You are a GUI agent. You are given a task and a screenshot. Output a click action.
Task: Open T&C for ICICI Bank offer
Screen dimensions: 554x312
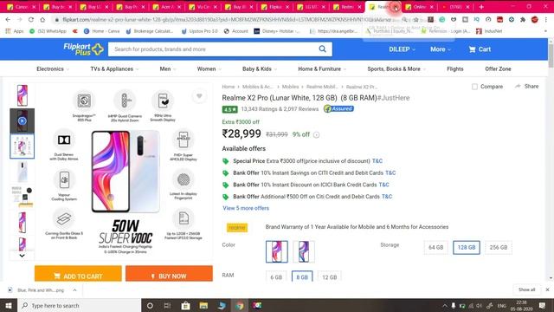(383, 185)
